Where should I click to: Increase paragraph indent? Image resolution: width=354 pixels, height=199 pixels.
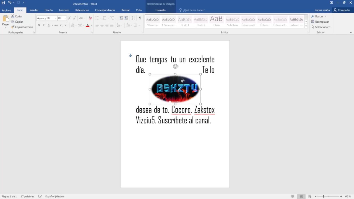[x=126, y=18]
